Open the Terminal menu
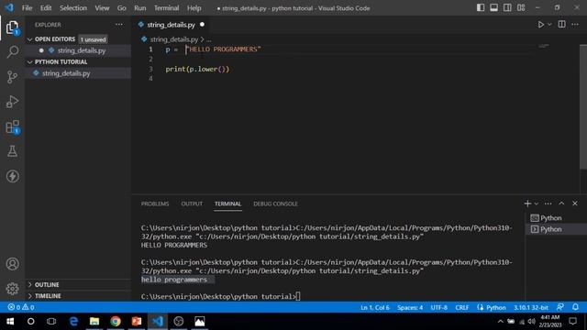Screen dimensions: 587x330 (x=166, y=8)
